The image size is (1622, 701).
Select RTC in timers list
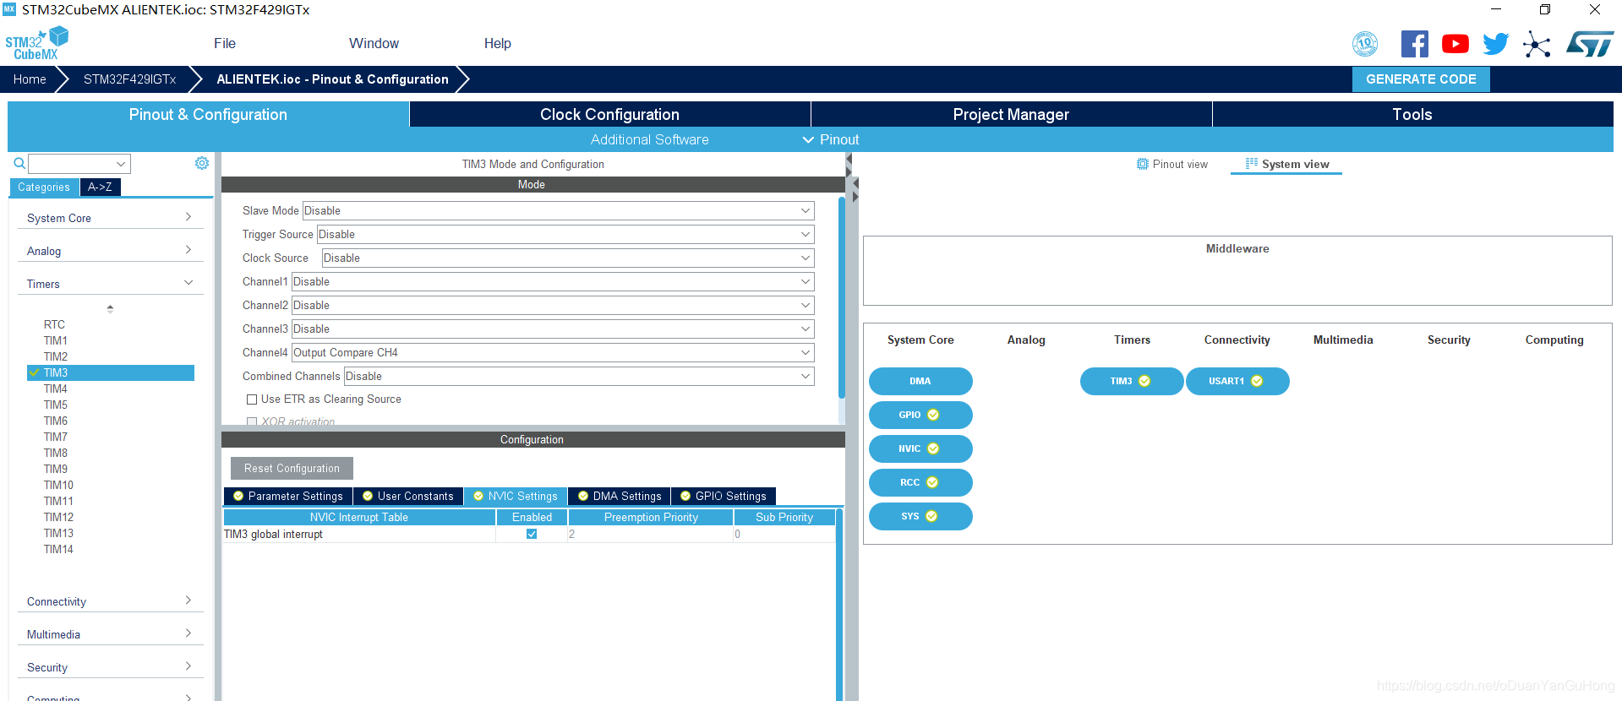click(x=54, y=324)
